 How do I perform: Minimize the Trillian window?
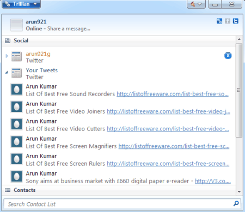click(215, 4)
